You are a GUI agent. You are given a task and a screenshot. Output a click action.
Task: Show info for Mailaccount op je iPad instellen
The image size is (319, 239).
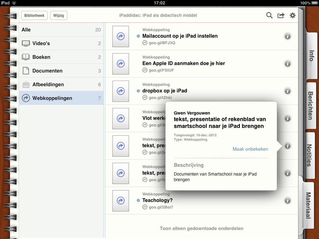tap(287, 36)
